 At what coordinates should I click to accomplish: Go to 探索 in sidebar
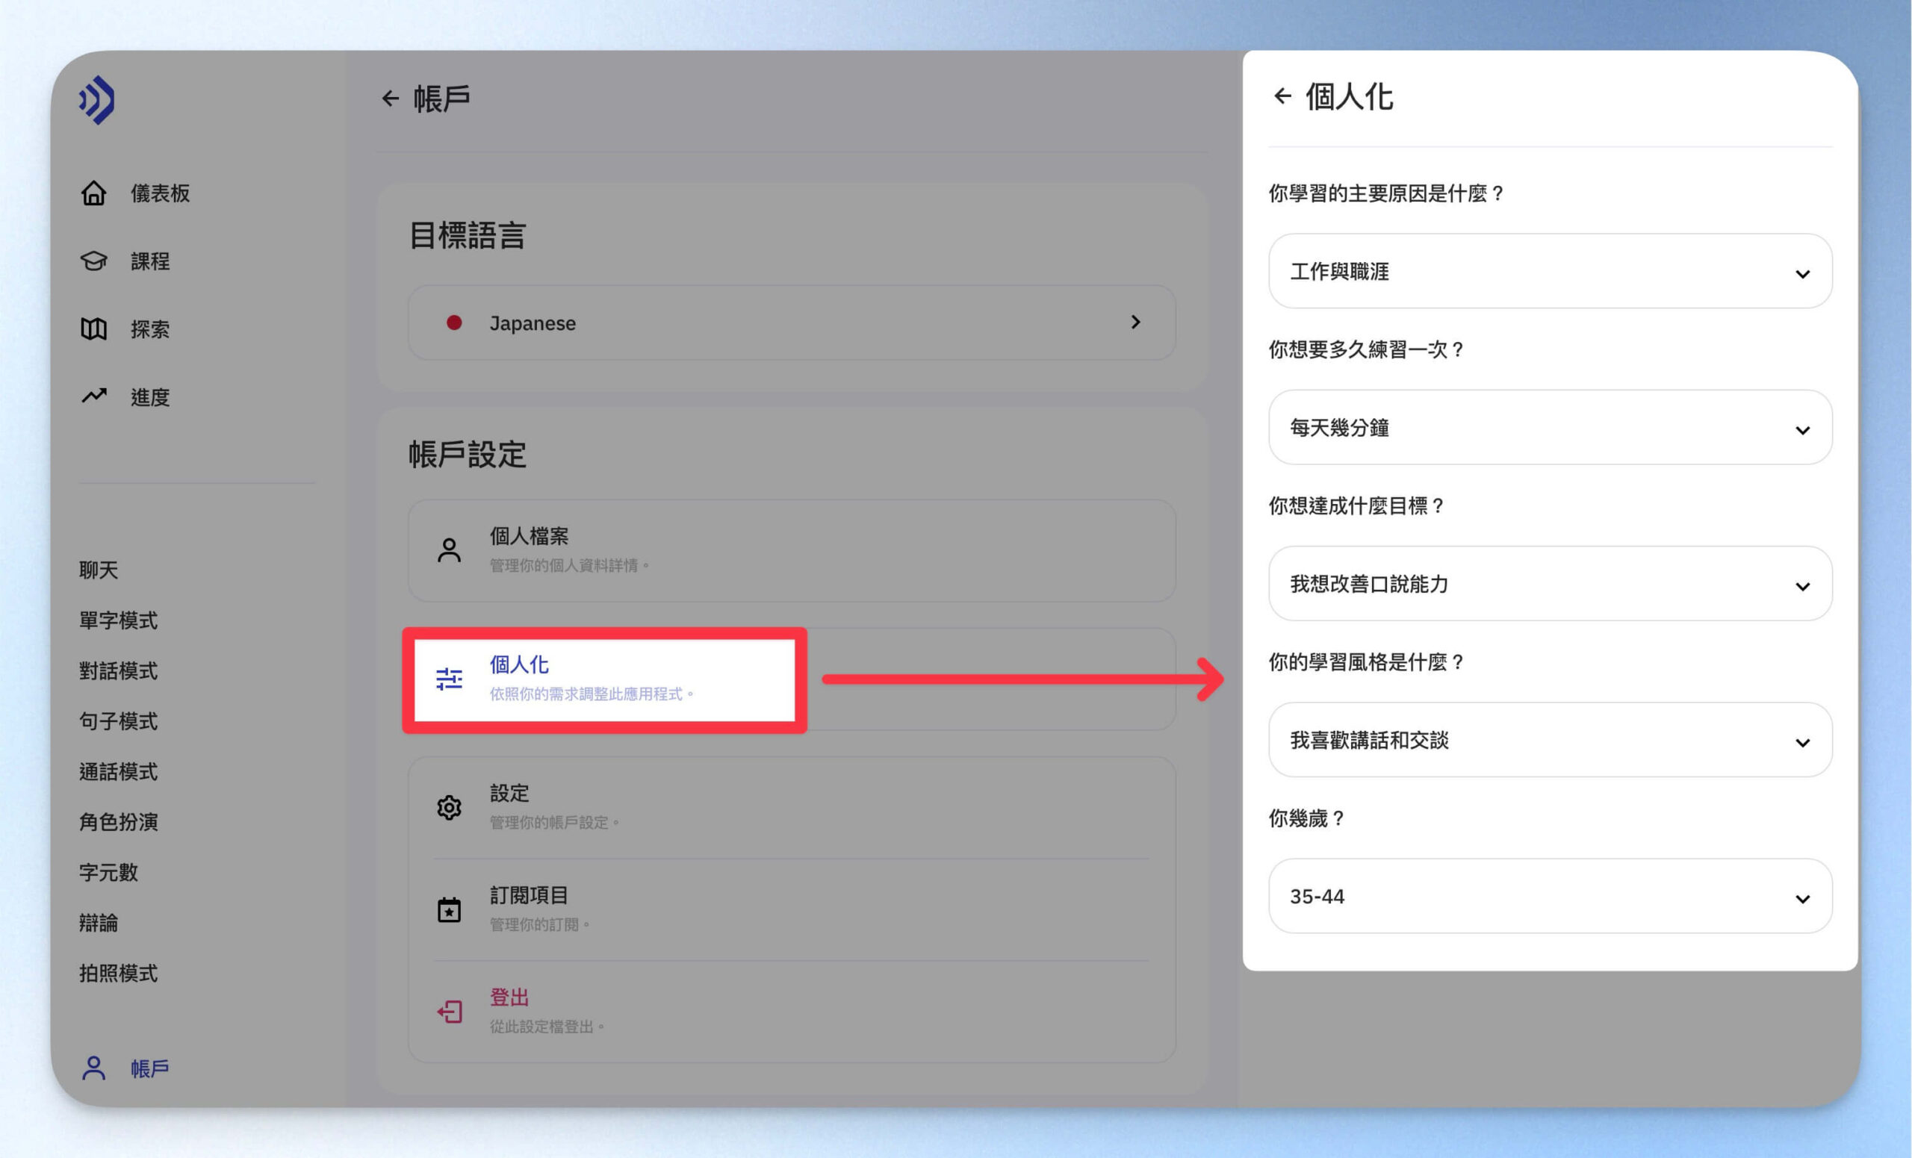[150, 330]
